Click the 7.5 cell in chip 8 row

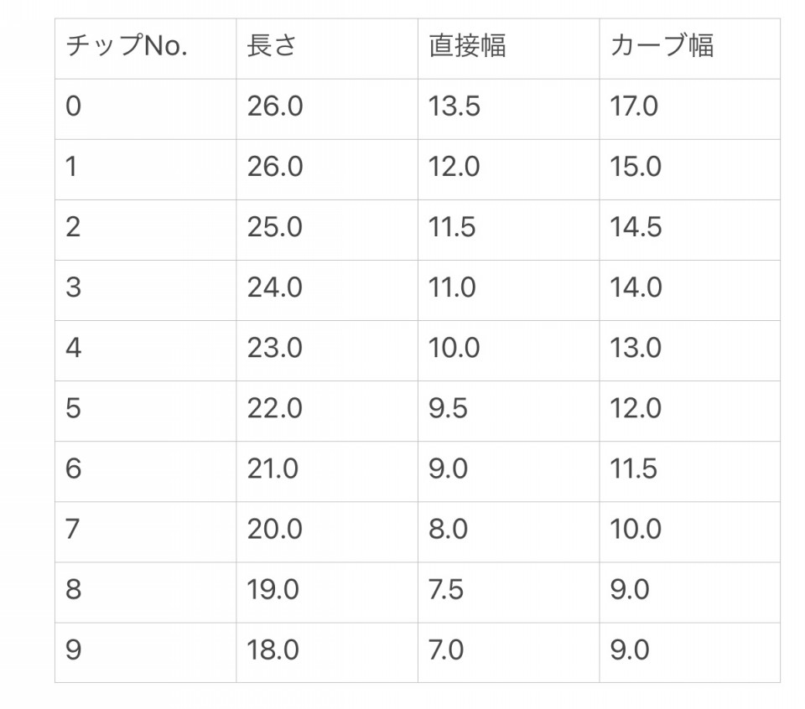(509, 593)
